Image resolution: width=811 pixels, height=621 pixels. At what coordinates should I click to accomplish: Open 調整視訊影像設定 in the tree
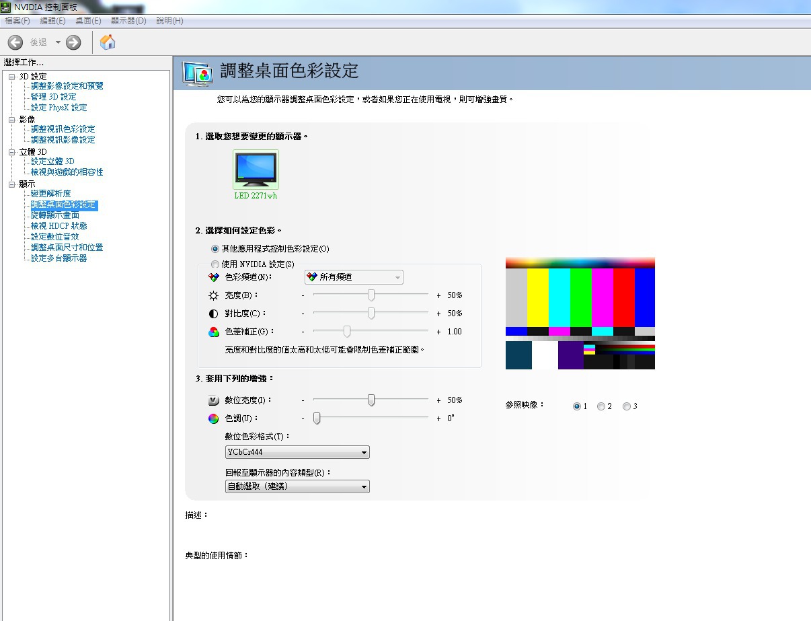63,140
